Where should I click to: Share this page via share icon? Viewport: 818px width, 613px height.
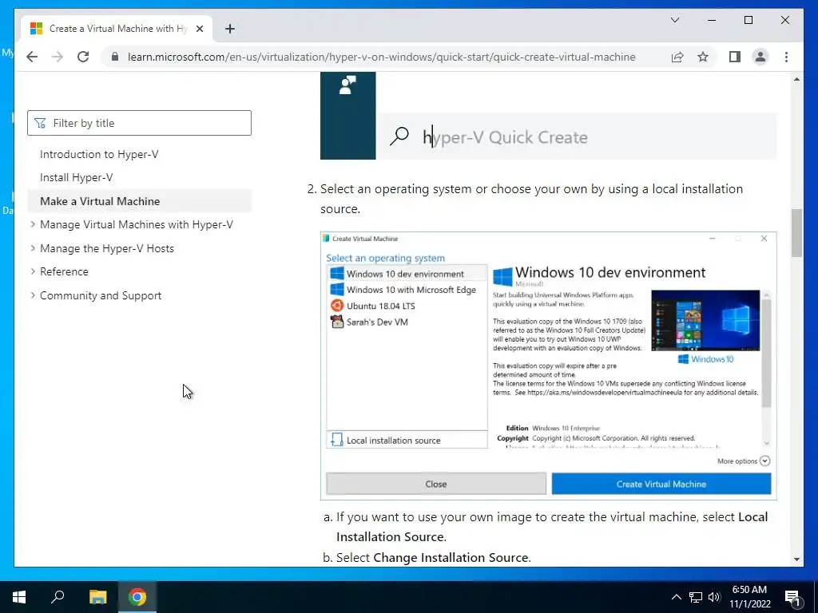pyautogui.click(x=677, y=57)
